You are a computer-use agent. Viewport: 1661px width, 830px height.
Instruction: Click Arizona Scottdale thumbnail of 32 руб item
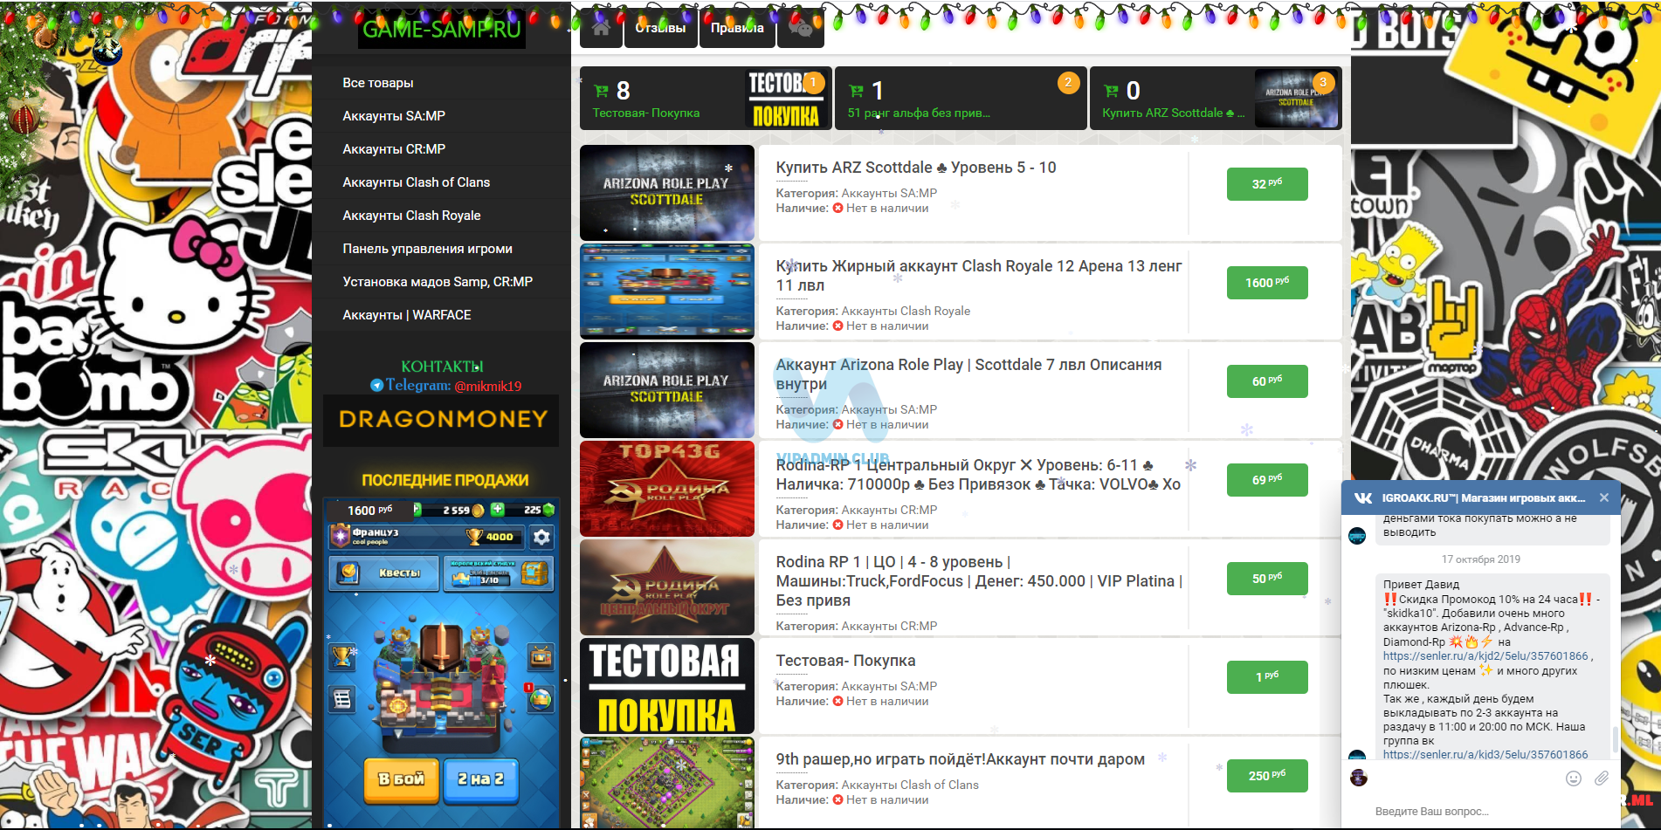[x=667, y=193]
